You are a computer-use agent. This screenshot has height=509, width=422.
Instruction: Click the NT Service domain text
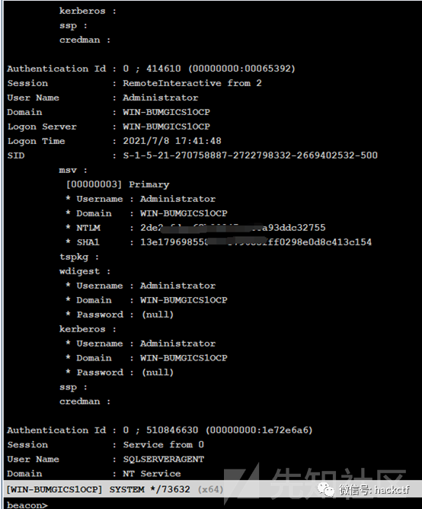152,474
